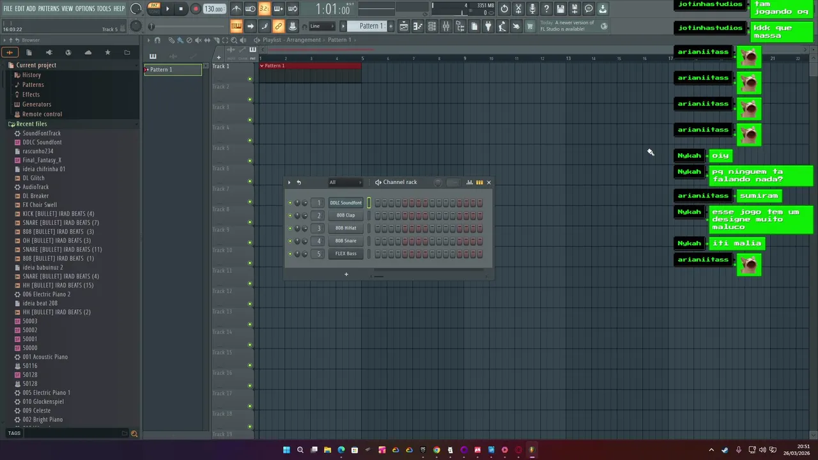This screenshot has height=460, width=818.
Task: Click the audio editor scissors icon
Action: (518, 9)
